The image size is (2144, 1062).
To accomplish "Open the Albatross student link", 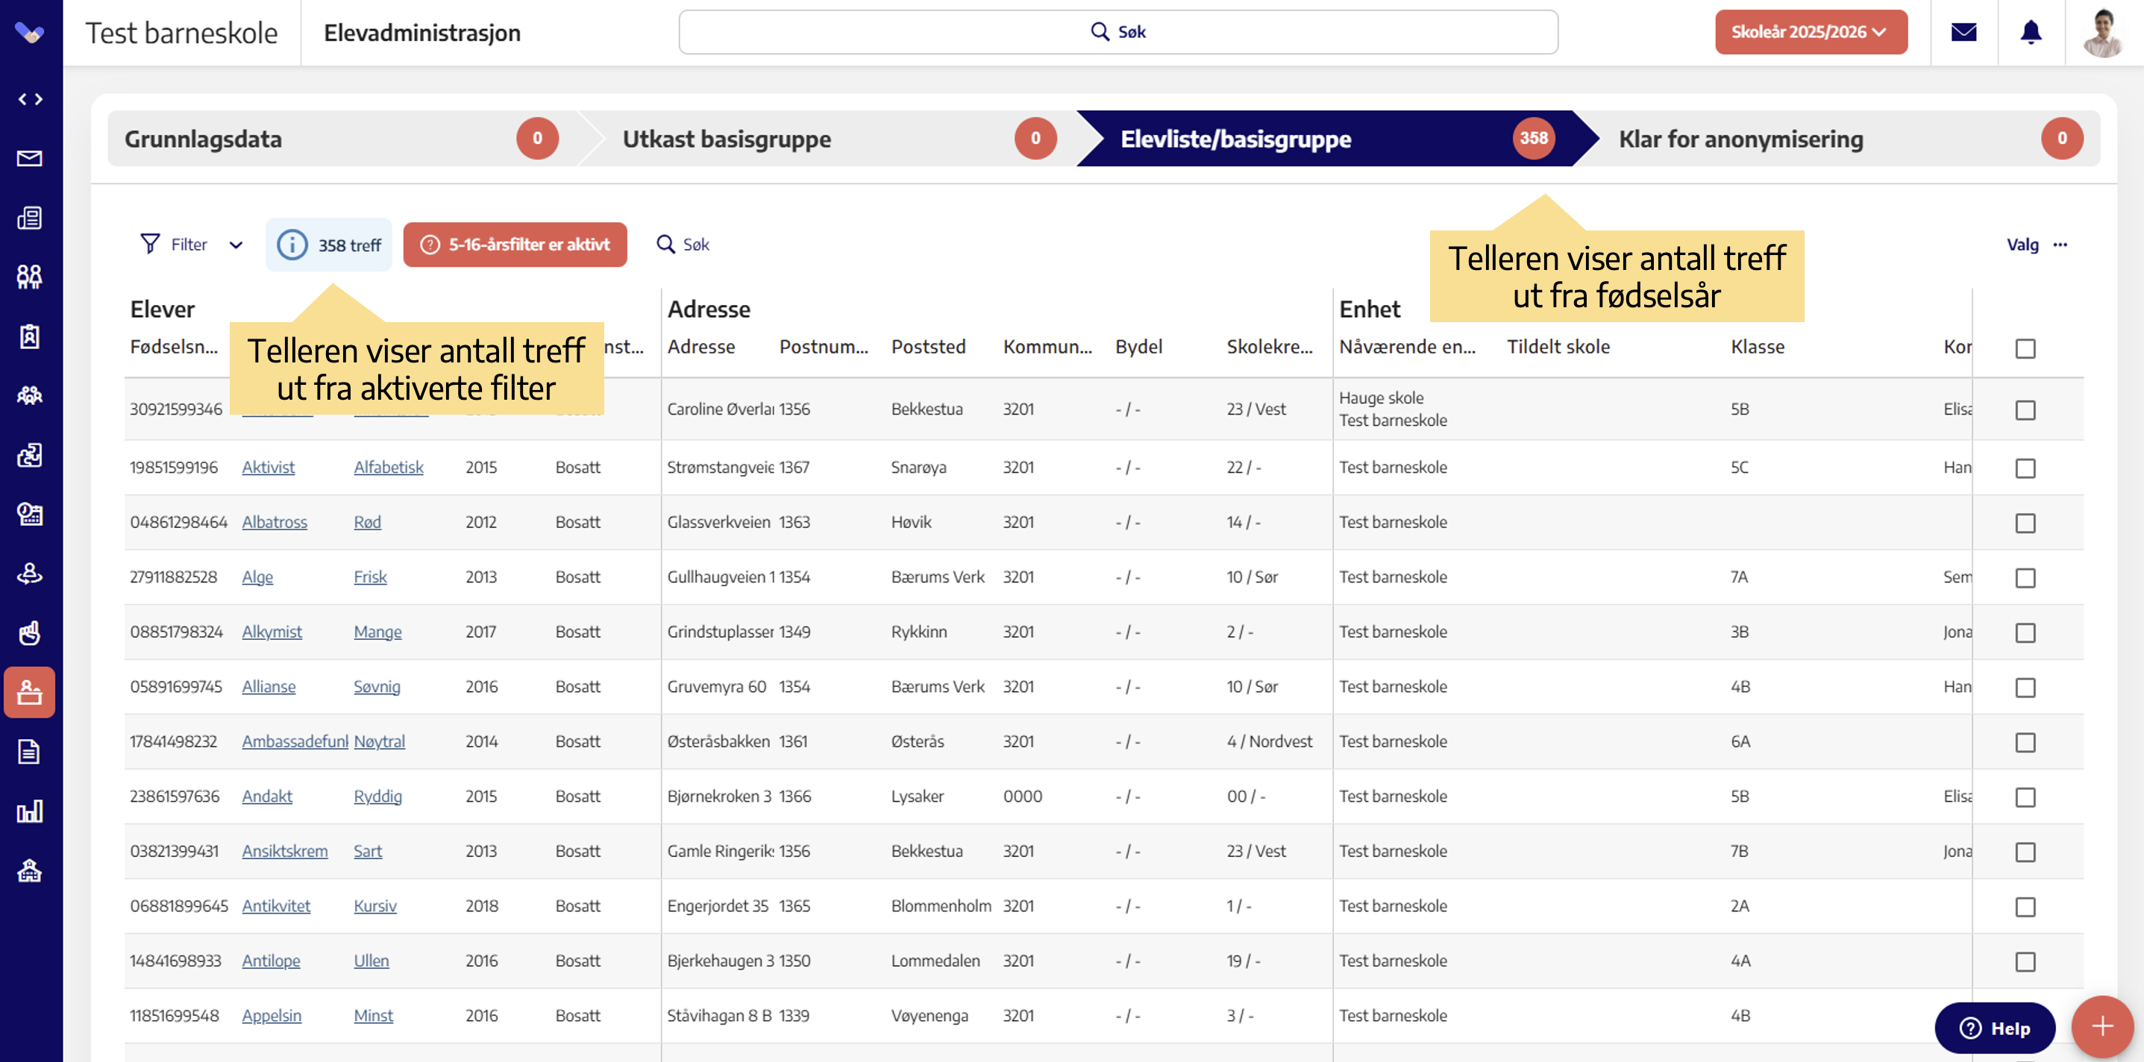I will (x=275, y=522).
